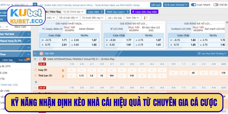Click the Scotland U23 (Nữ) team name
The height and width of the screenshot is (114, 228).
pos(181,29)
